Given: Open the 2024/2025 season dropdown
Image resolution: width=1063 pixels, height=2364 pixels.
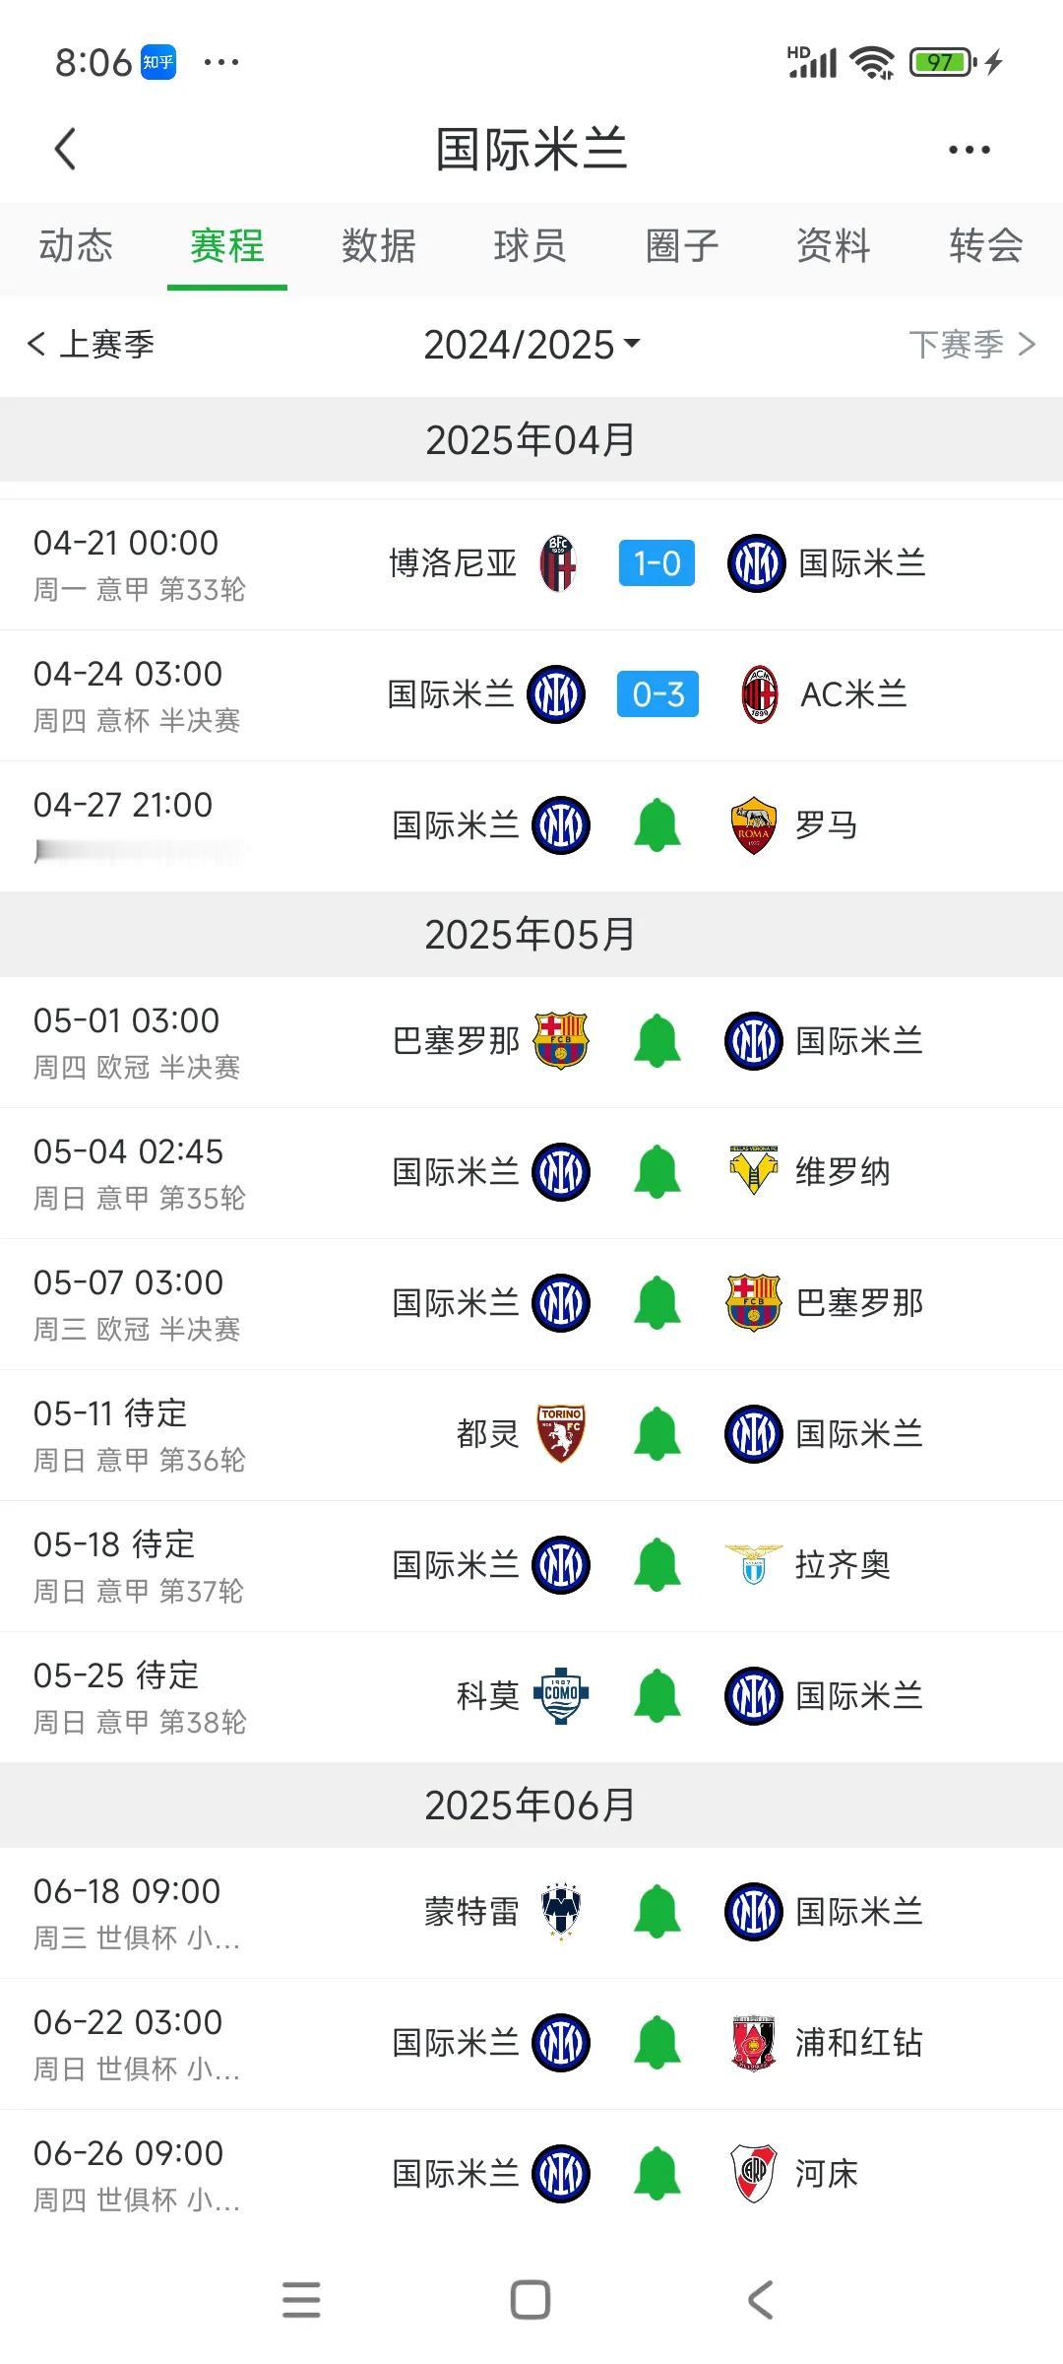Looking at the screenshot, I should click(531, 345).
